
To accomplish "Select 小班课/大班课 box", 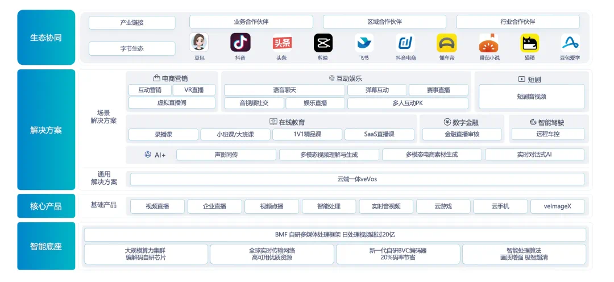I will click(235, 134).
